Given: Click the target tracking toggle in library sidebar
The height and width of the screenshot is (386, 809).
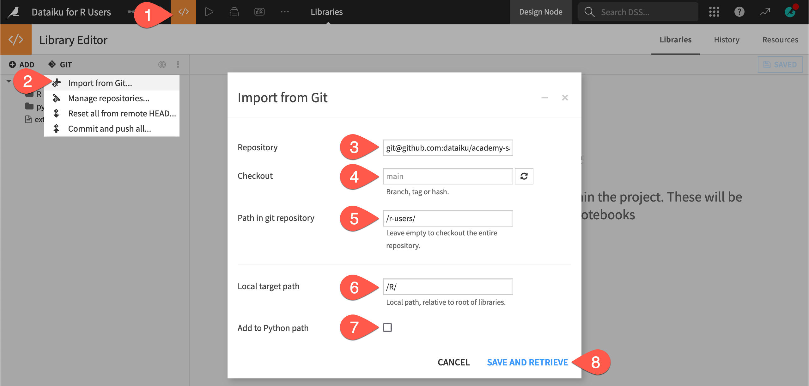Looking at the screenshot, I should point(162,65).
